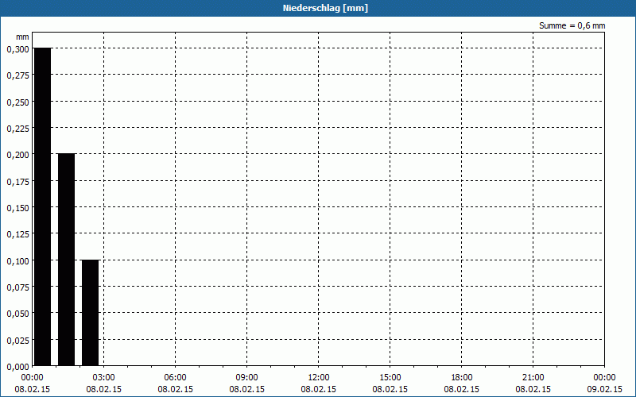The height and width of the screenshot is (397, 636).
Task: Click the 12:00 time axis label
Action: click(x=319, y=378)
